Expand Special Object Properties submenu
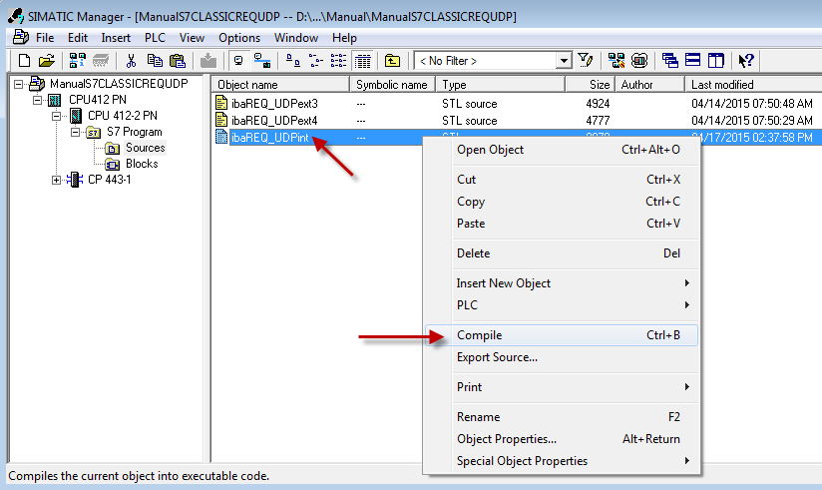This screenshot has width=822, height=490. 562,461
